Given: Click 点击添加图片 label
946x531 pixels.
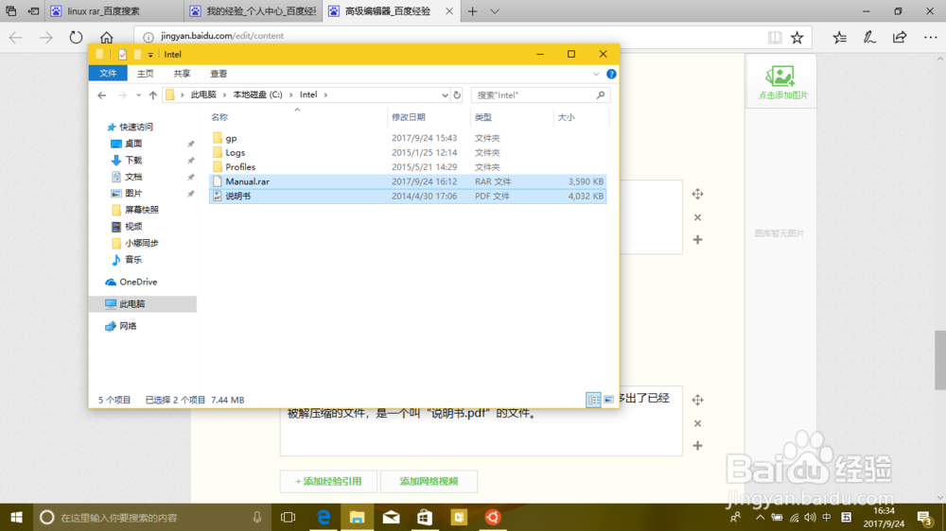Looking at the screenshot, I should [783, 95].
